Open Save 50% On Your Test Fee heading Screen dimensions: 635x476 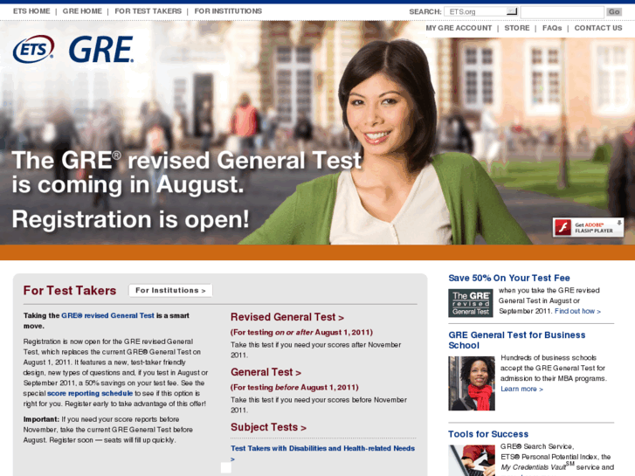tap(509, 278)
